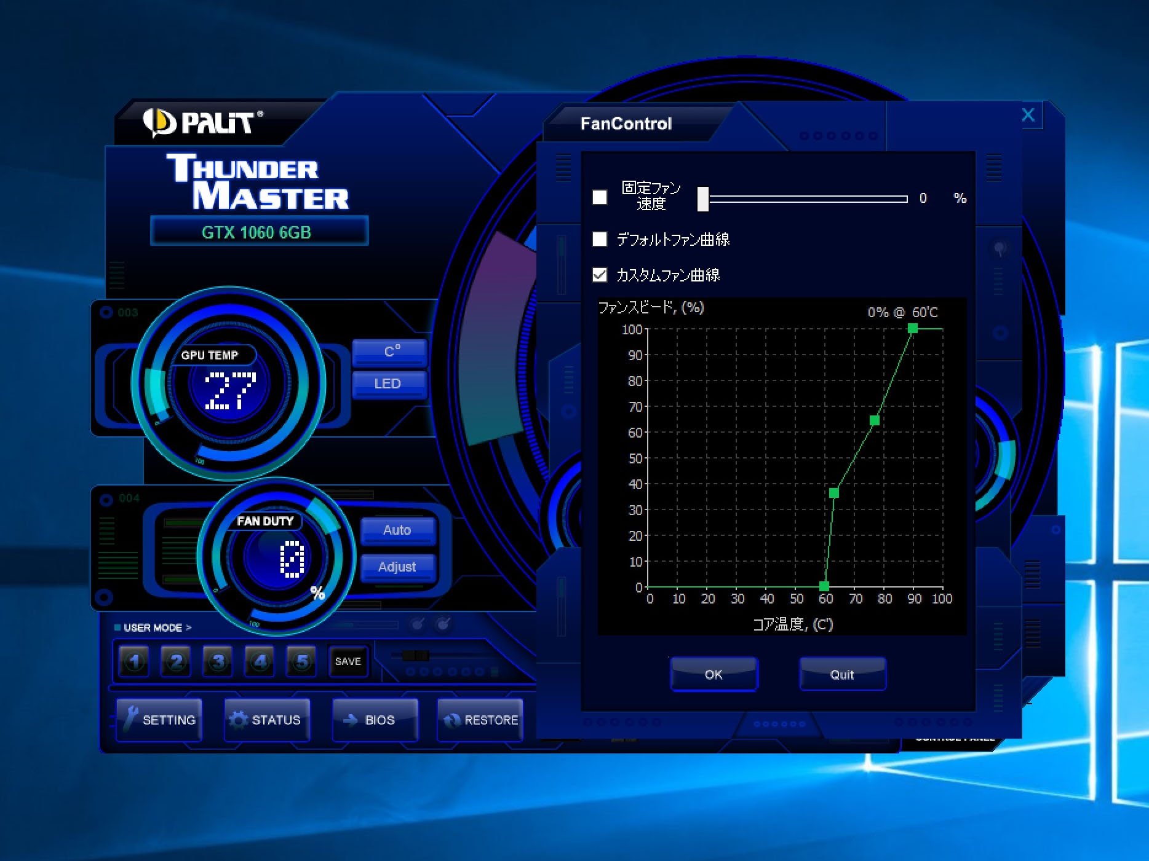Click Quit in FanControl dialog
Image resolution: width=1149 pixels, height=861 pixels.
coord(842,674)
